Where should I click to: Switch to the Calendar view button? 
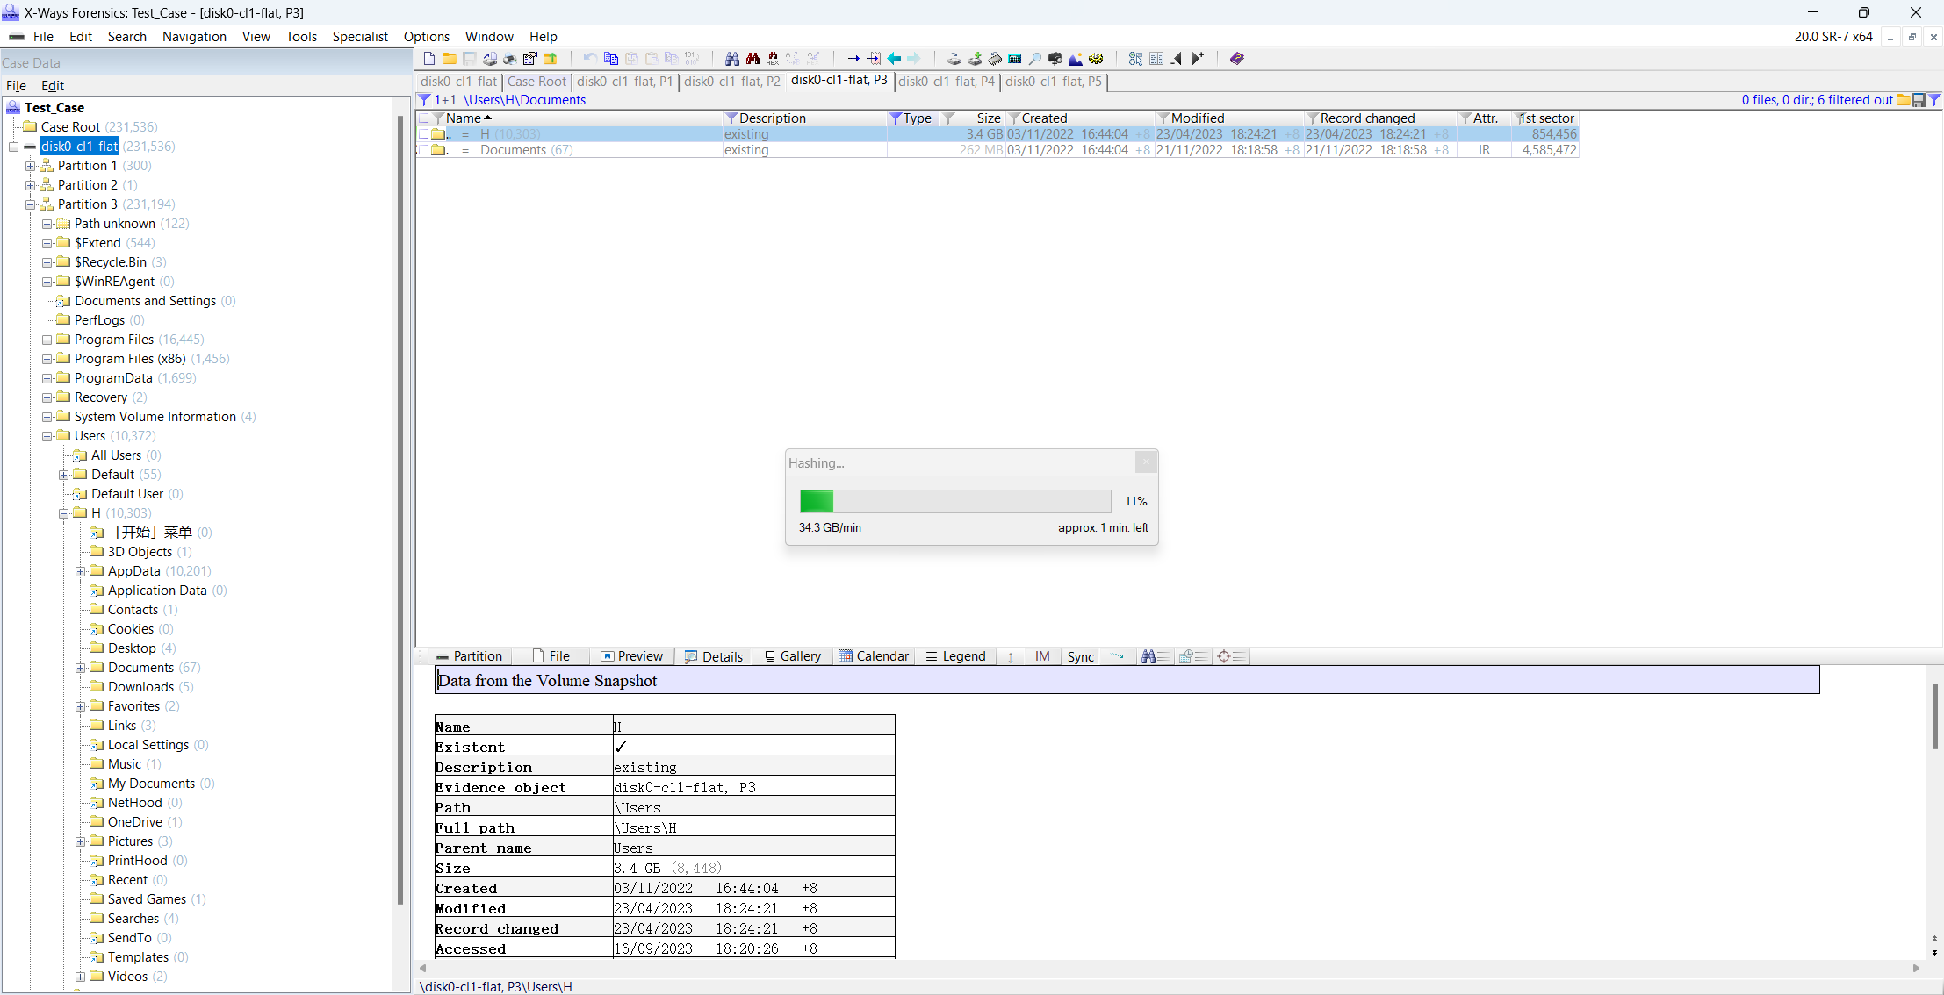point(874,656)
